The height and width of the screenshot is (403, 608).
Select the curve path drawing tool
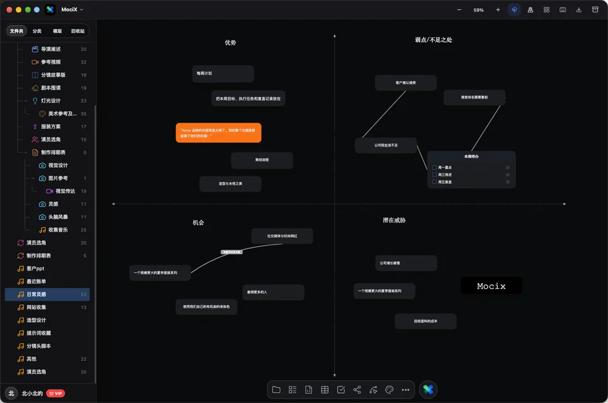(x=374, y=390)
